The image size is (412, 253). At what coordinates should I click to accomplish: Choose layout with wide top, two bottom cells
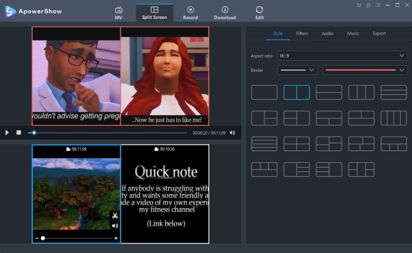click(x=329, y=118)
